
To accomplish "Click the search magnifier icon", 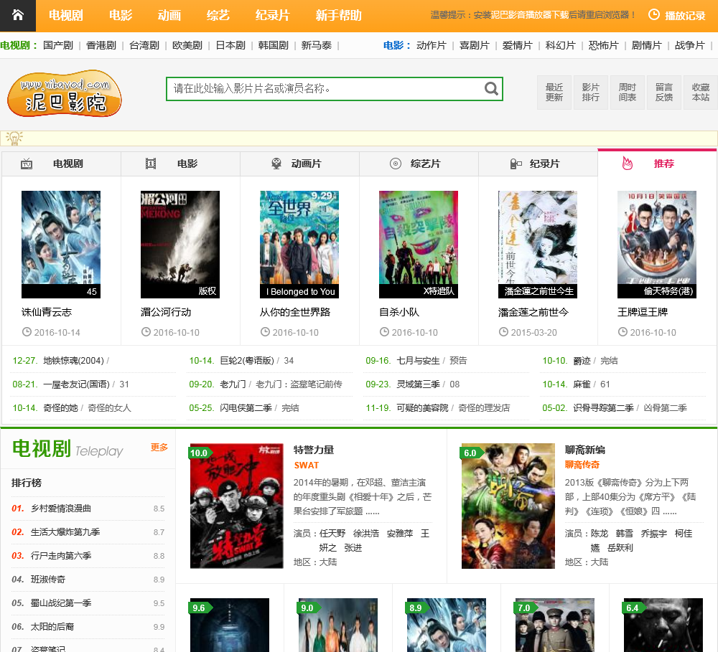I will coord(491,88).
